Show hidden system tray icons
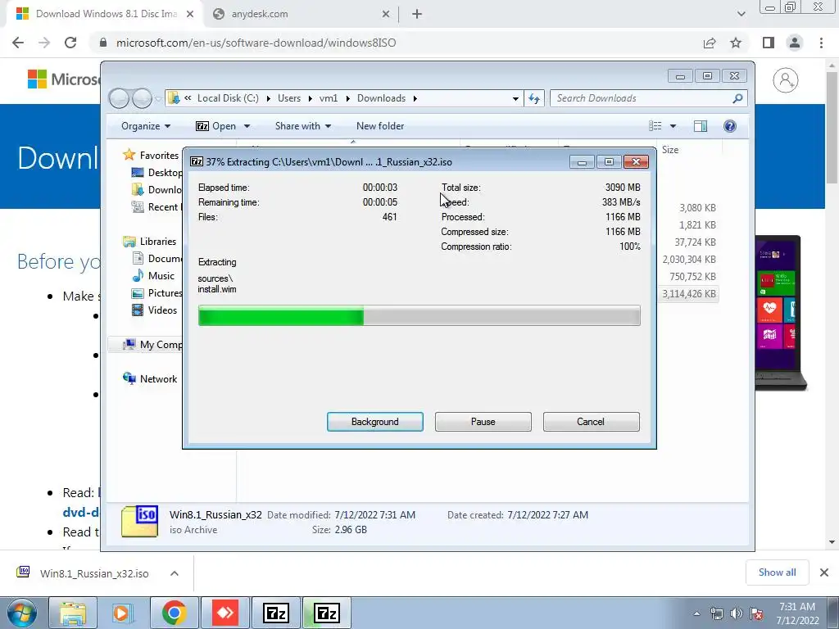The image size is (839, 629). tap(696, 613)
